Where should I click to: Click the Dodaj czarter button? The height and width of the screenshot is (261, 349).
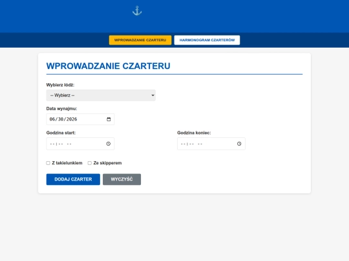[x=73, y=179]
